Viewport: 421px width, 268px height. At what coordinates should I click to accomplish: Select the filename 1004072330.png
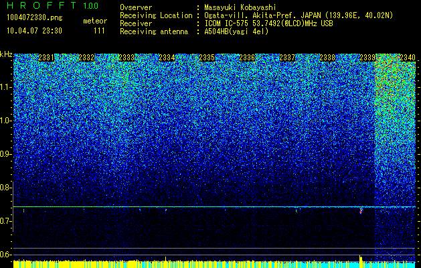(x=35, y=18)
